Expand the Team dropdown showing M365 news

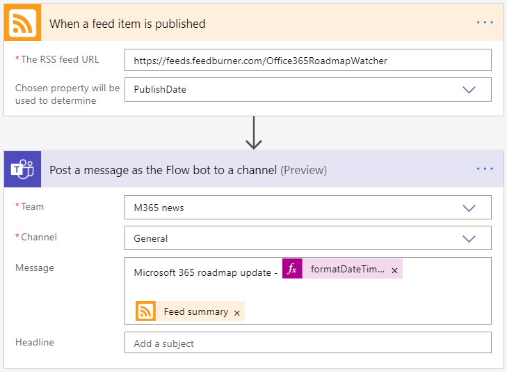pyautogui.click(x=469, y=208)
